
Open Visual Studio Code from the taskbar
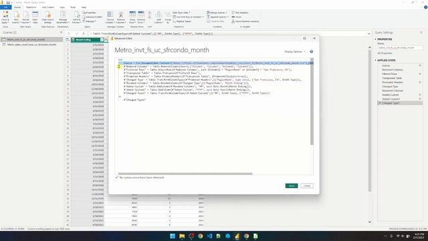(x=209, y=236)
